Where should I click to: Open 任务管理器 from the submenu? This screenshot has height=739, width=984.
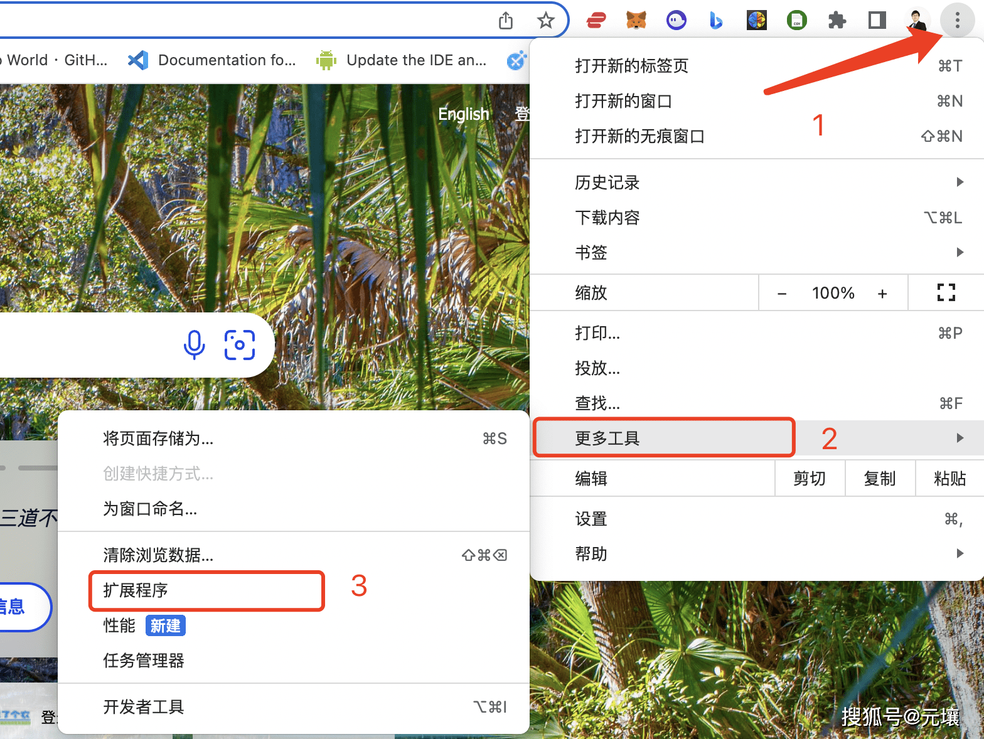294,661
